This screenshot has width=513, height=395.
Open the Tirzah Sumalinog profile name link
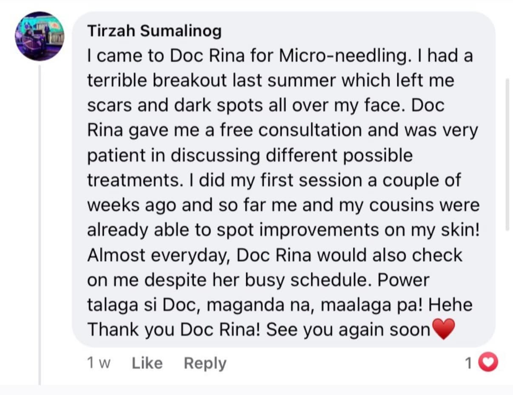click(x=154, y=31)
